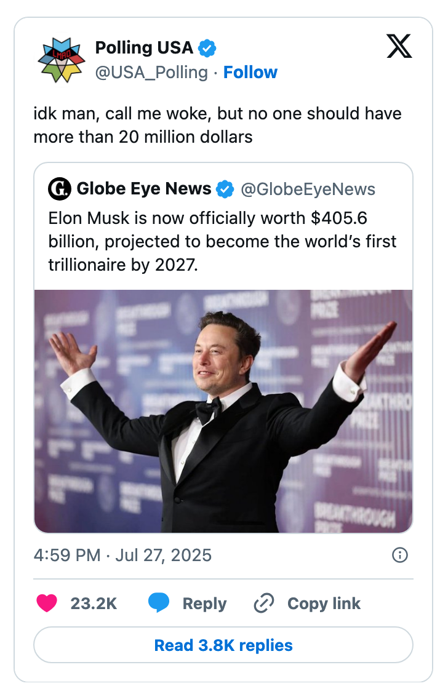Click Polling USA's blue verified badge
Viewport: 448px width, 694px height.
point(207,48)
